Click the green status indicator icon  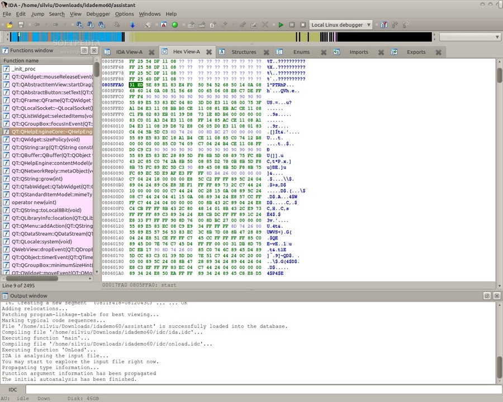tap(174, 25)
